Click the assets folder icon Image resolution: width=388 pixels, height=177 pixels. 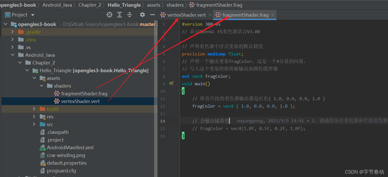tap(43, 78)
